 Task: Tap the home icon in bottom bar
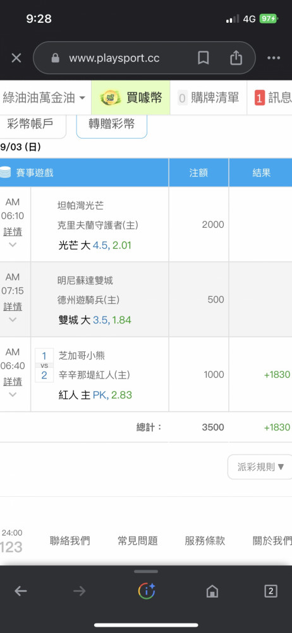pos(212,591)
